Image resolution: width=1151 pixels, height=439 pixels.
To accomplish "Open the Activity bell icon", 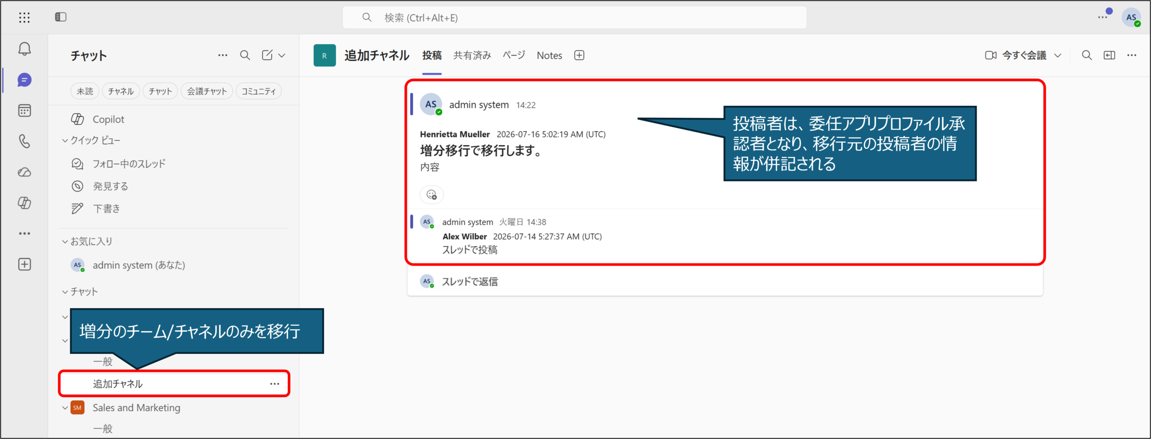I will click(25, 49).
